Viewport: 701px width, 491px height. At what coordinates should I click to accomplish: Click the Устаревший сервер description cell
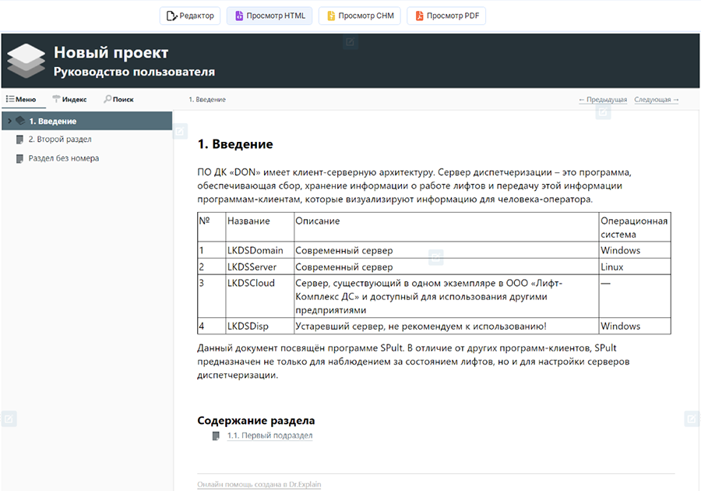(446, 326)
